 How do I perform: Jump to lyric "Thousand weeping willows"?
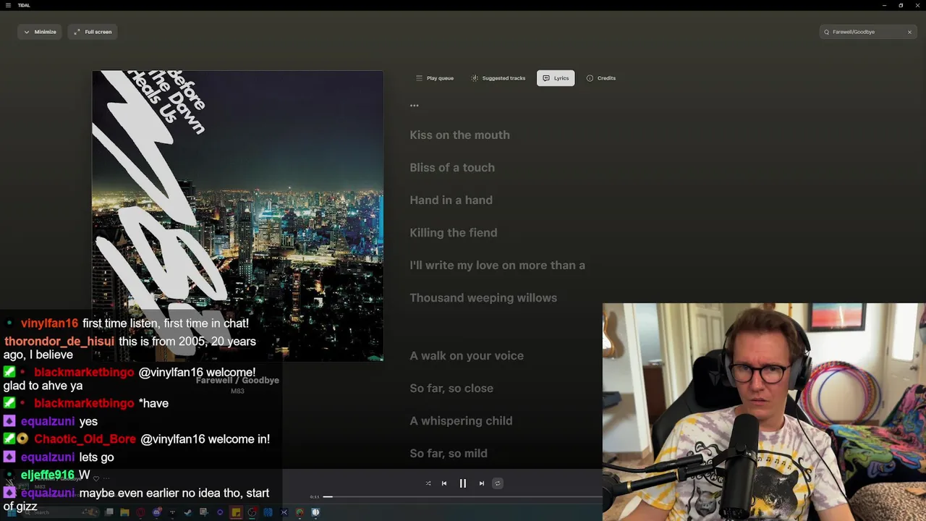(x=483, y=298)
